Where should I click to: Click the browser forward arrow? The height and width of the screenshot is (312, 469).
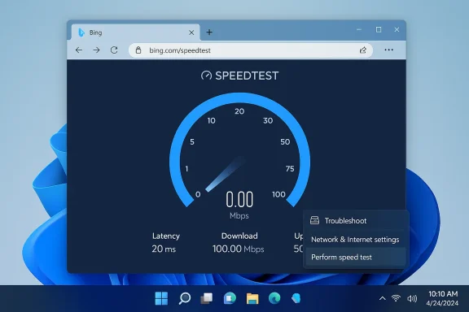[96, 50]
